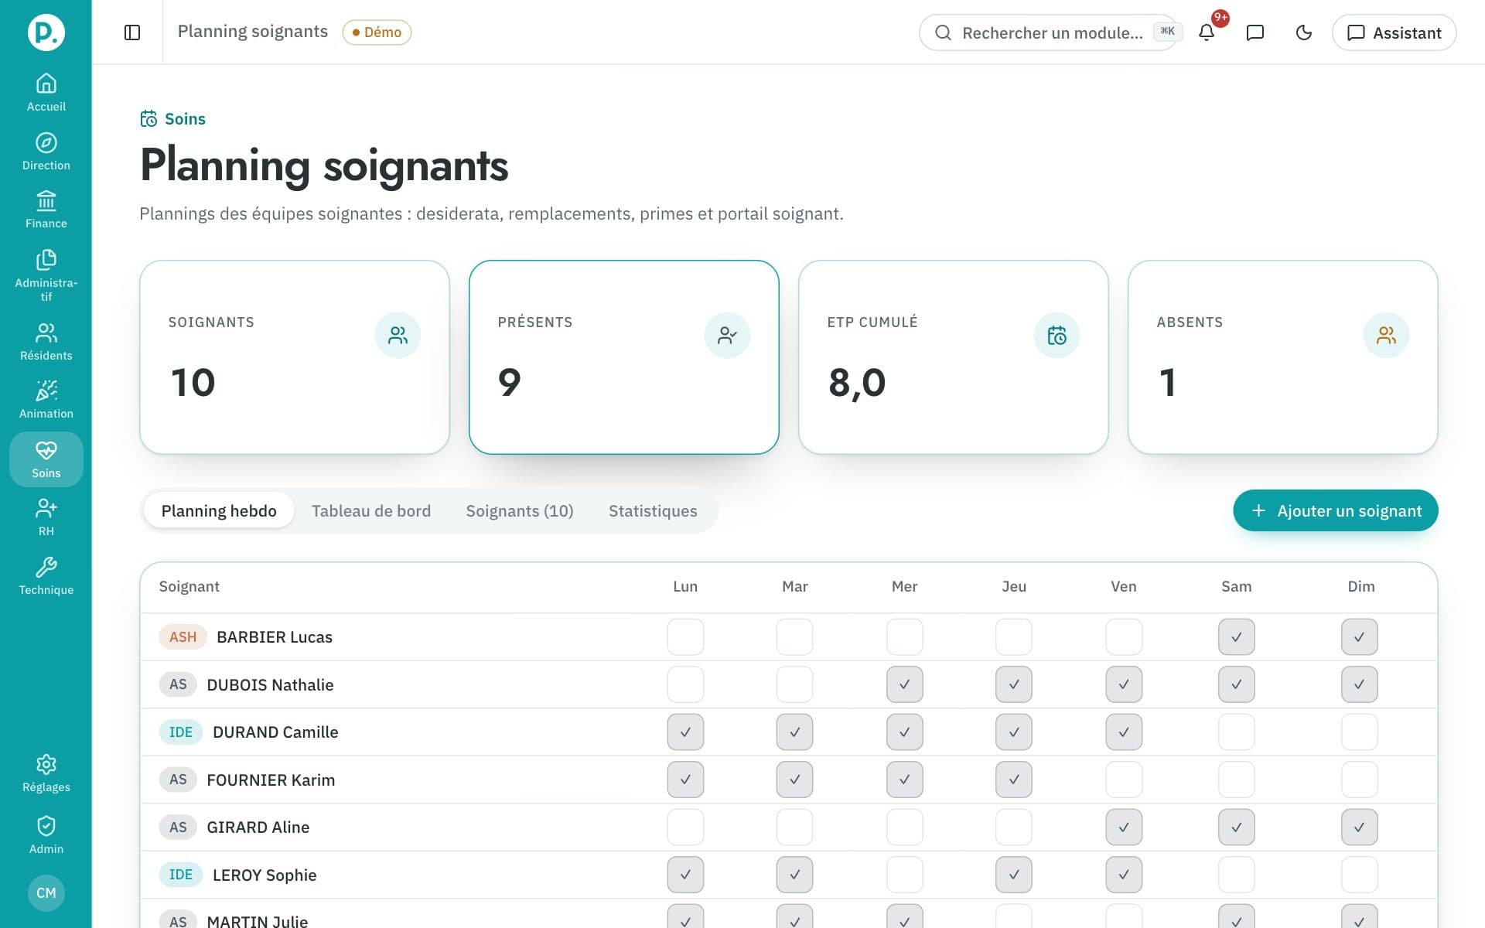
Task: Open the Finance section
Action: coord(46,210)
